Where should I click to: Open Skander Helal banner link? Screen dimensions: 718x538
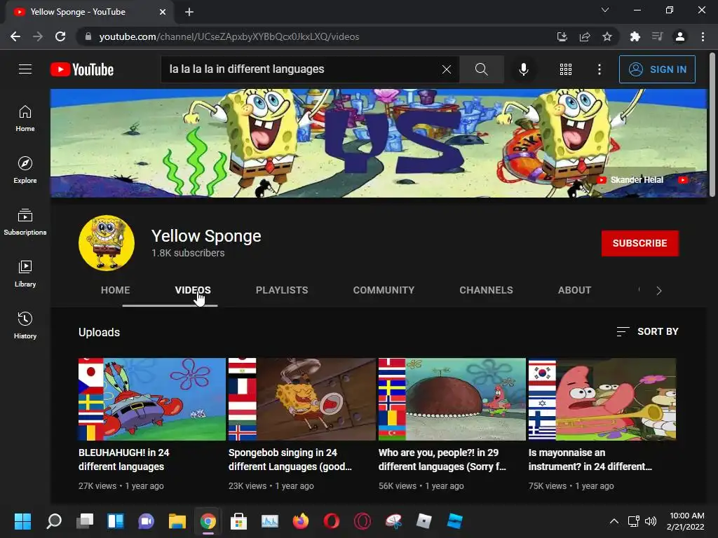630,180
